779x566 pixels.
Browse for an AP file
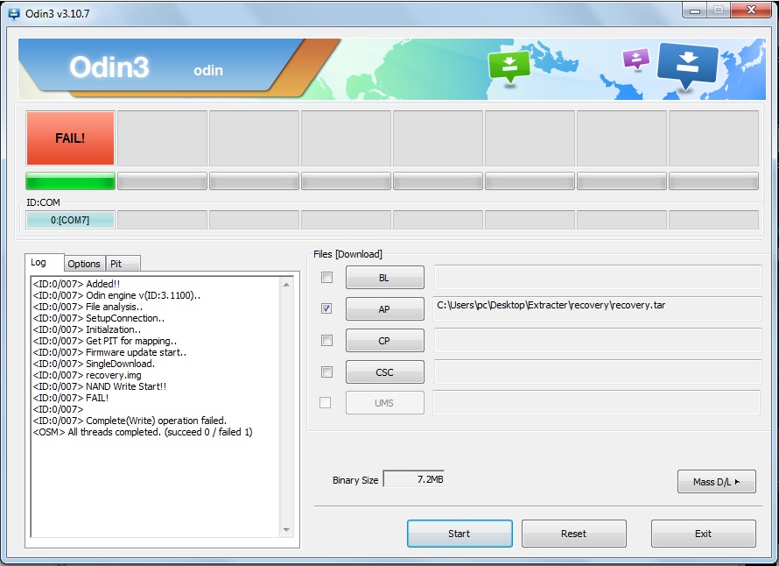tap(385, 309)
